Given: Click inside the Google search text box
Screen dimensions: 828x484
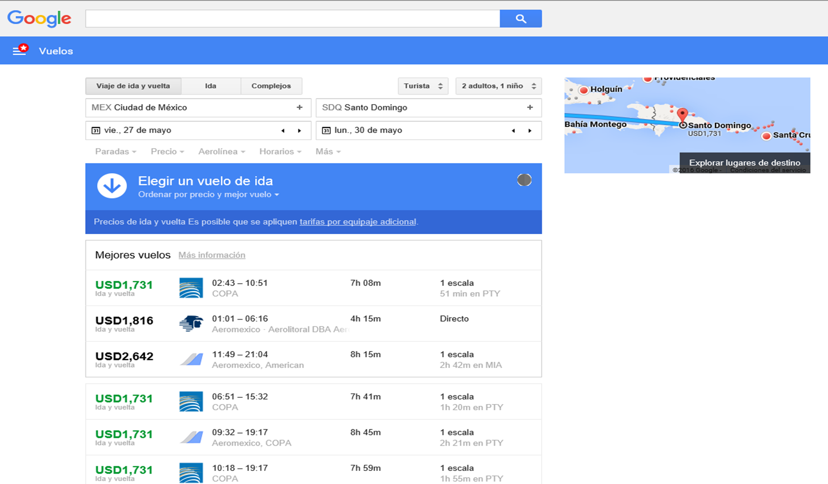Looking at the screenshot, I should 292,18.
